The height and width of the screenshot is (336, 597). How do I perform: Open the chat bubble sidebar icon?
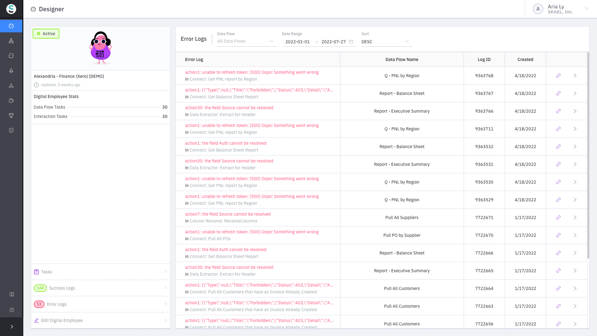[11, 56]
